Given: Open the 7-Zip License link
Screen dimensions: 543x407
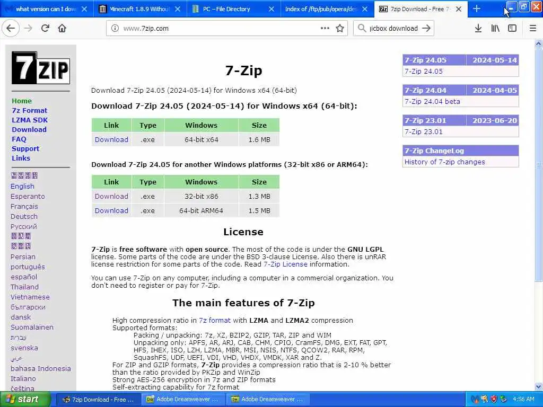Looking at the screenshot, I should (x=285, y=264).
